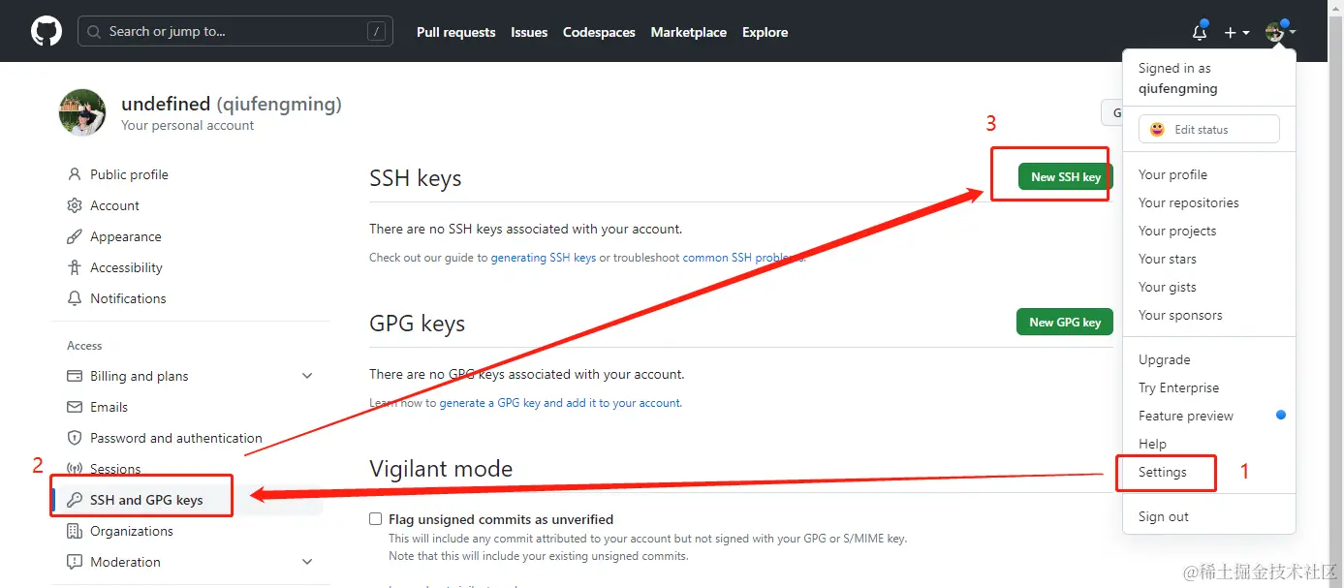The image size is (1344, 588).
Task: Click the New GPG key button
Action: click(1064, 322)
